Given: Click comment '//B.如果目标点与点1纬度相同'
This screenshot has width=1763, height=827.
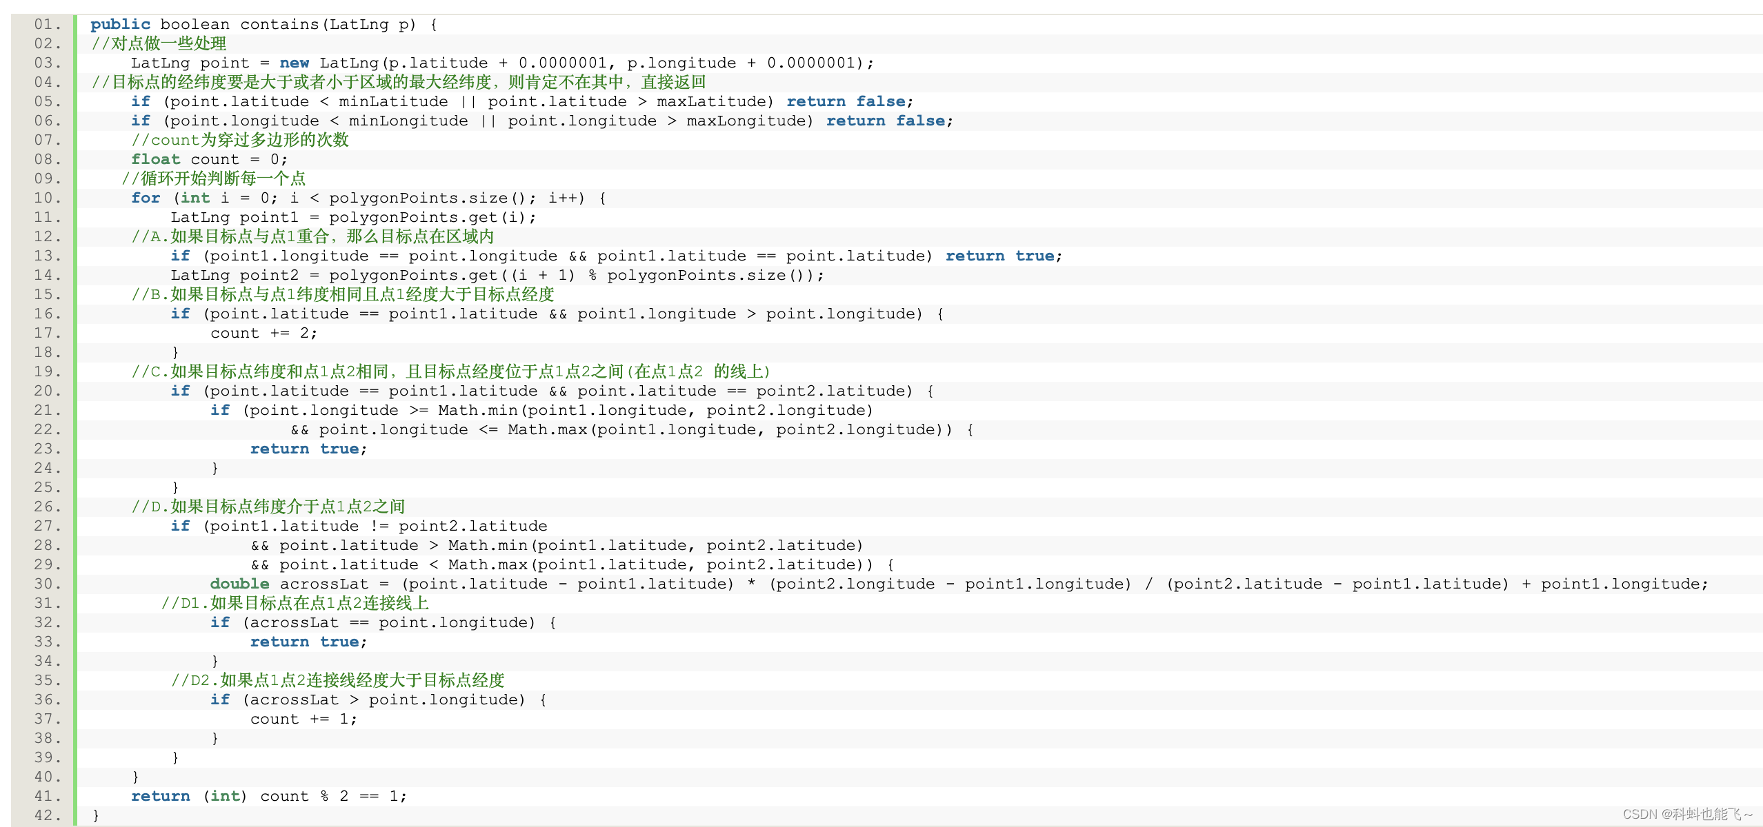Looking at the screenshot, I should (343, 295).
